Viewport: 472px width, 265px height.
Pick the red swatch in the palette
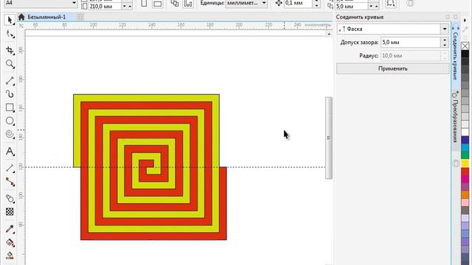(x=465, y=171)
